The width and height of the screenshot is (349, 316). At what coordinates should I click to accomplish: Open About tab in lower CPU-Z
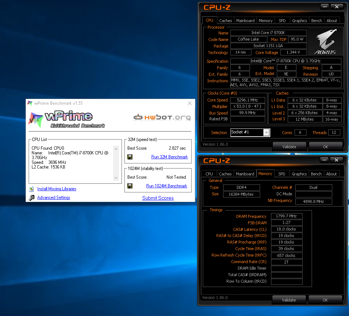click(332, 174)
